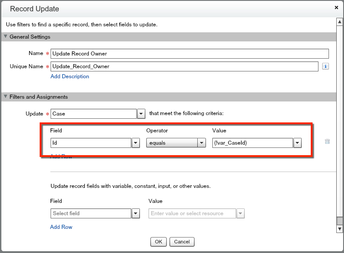Click the Select field input box

(x=91, y=213)
